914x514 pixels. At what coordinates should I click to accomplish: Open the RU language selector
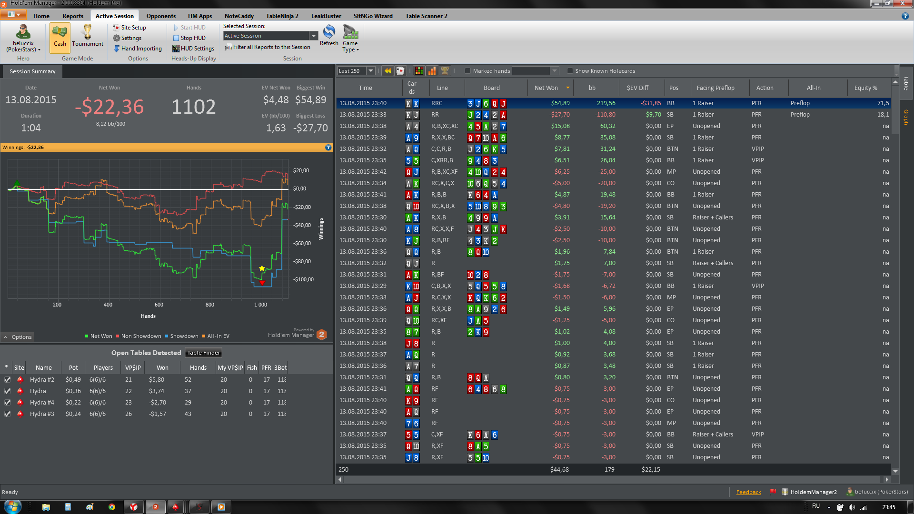tap(816, 506)
